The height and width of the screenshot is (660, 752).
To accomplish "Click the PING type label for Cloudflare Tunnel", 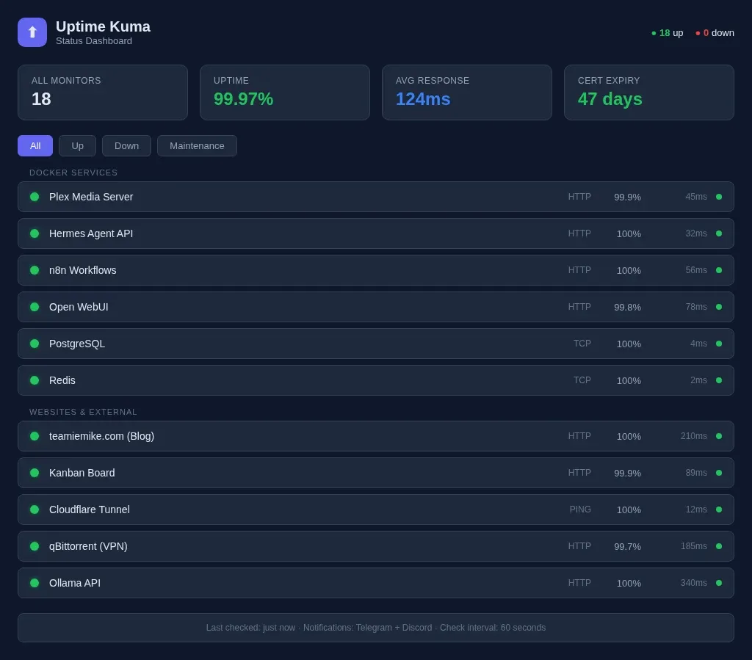I will pyautogui.click(x=580, y=509).
